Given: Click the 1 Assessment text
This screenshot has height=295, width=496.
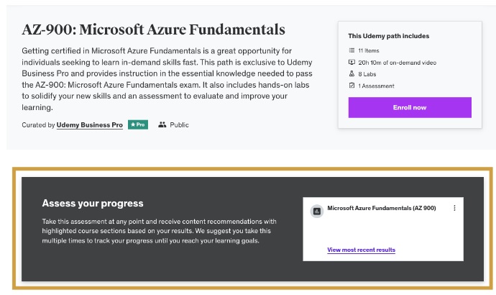Looking at the screenshot, I should [376, 86].
